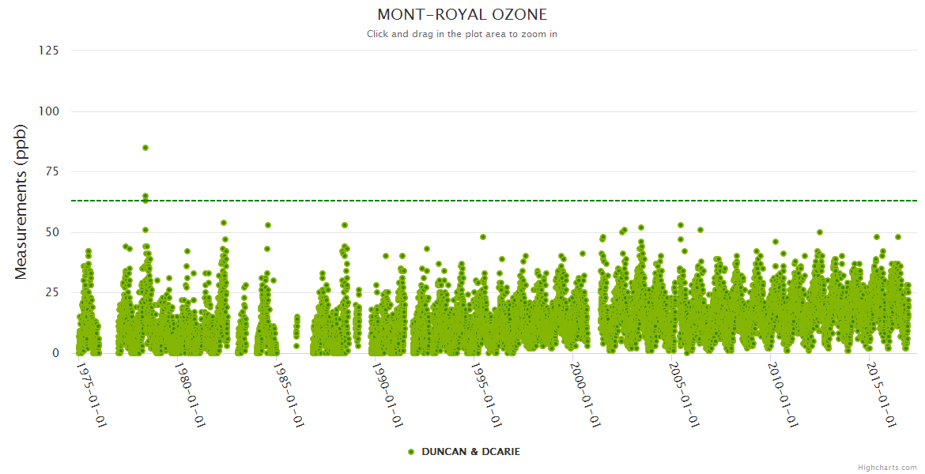Screen dimensions: 925x474
Task: Click the highest outlier point near 85 ppb
Action: pyautogui.click(x=145, y=148)
